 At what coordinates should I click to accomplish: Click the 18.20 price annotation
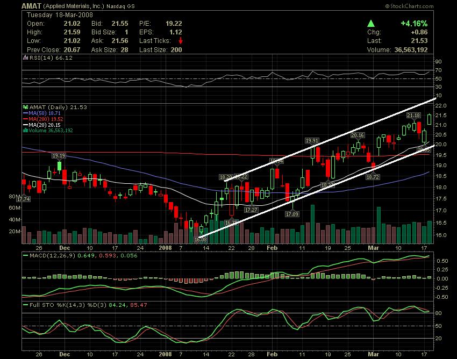tap(226, 177)
